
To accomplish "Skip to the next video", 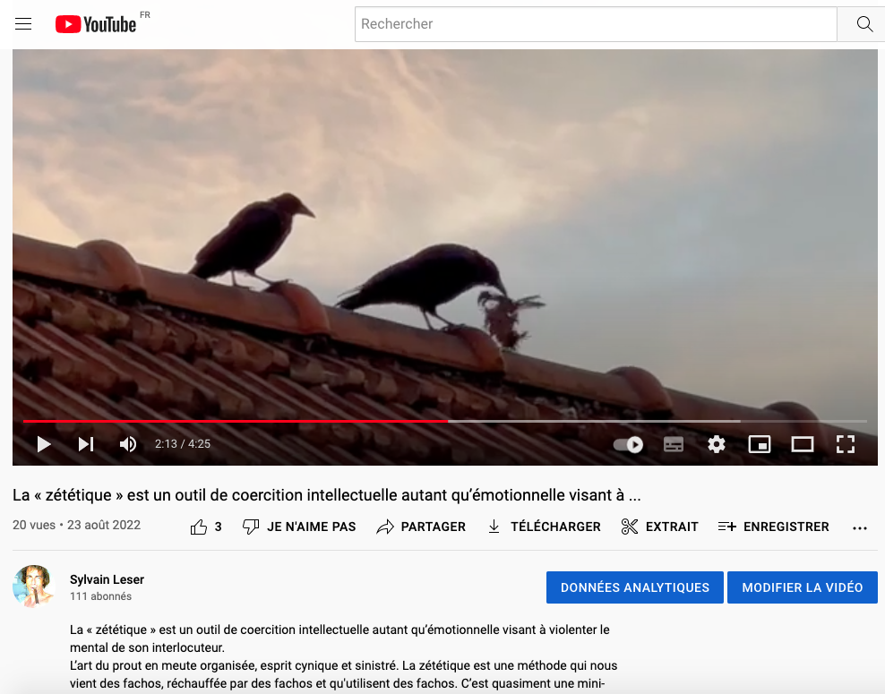I will click(86, 444).
